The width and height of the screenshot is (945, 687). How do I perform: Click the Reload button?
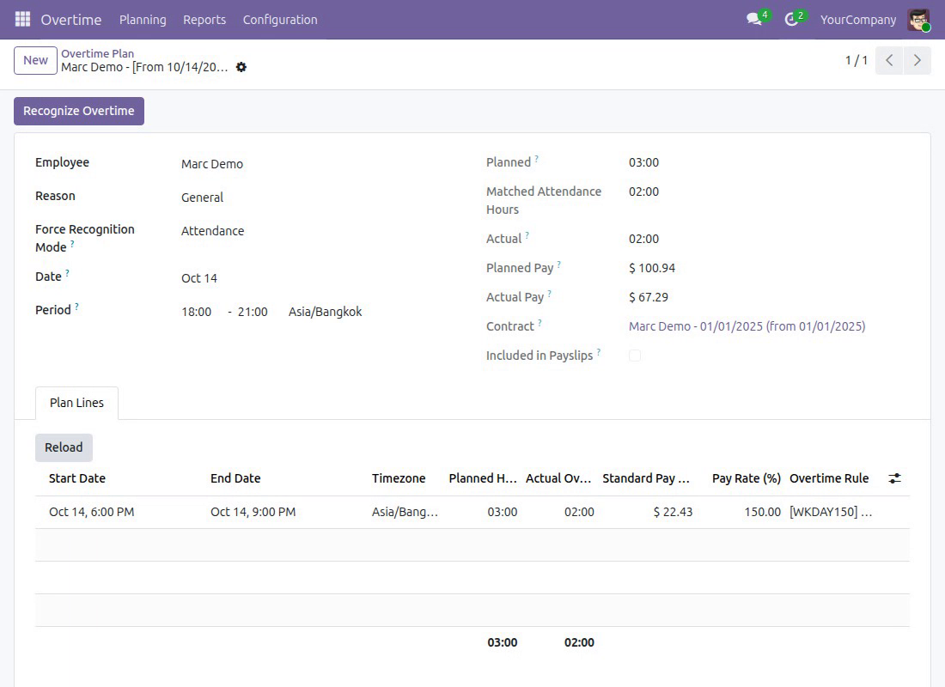click(64, 447)
